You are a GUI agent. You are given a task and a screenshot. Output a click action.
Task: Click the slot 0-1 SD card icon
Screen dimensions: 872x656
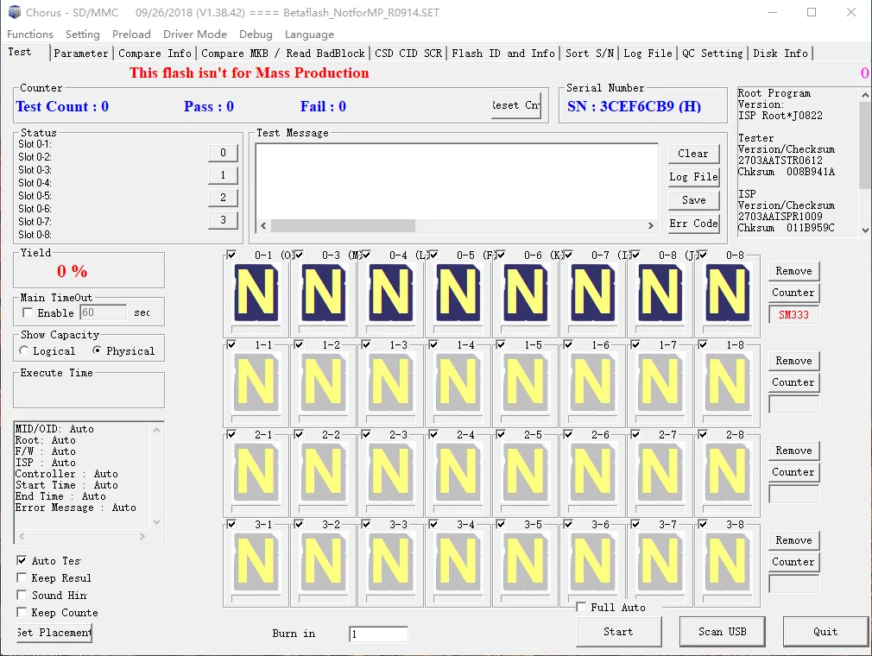(256, 293)
